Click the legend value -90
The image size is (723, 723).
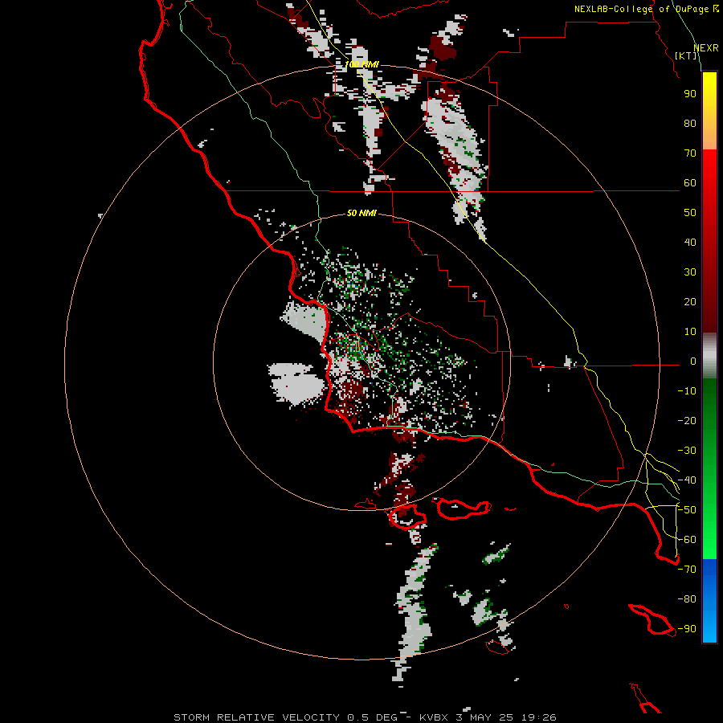click(687, 629)
